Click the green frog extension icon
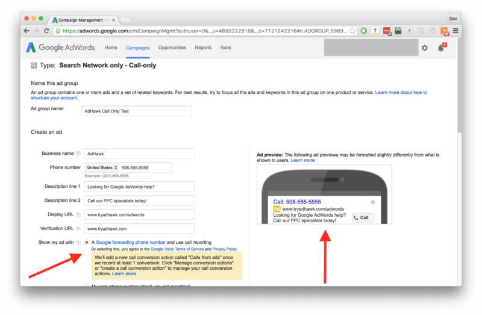482x315 pixels. click(x=398, y=31)
